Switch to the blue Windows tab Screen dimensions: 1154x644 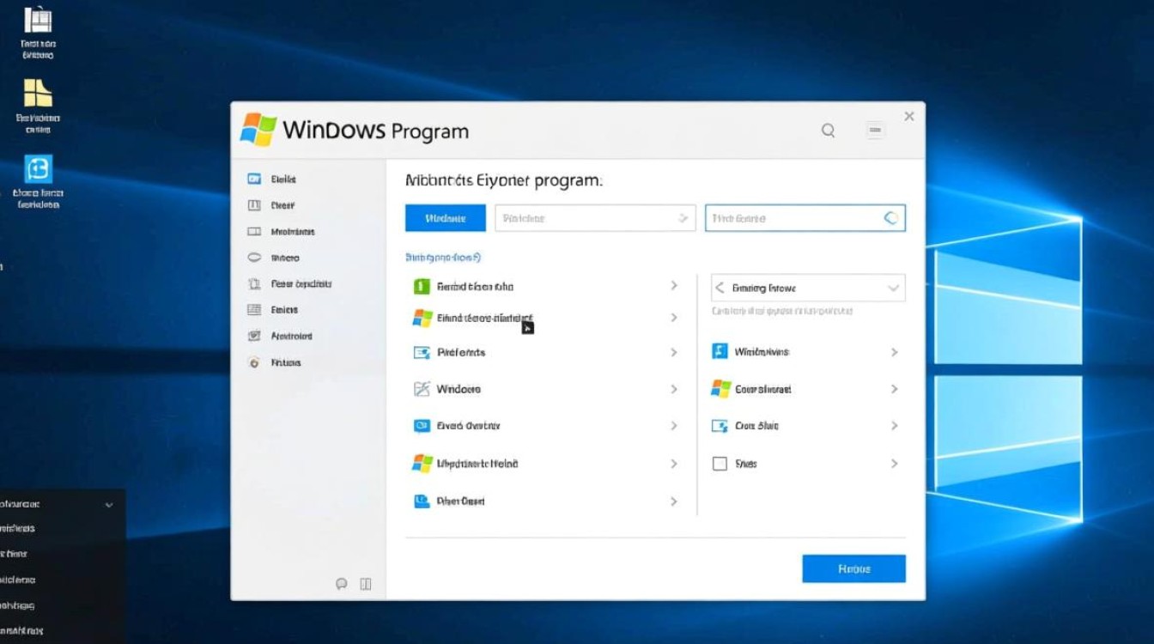(x=445, y=217)
